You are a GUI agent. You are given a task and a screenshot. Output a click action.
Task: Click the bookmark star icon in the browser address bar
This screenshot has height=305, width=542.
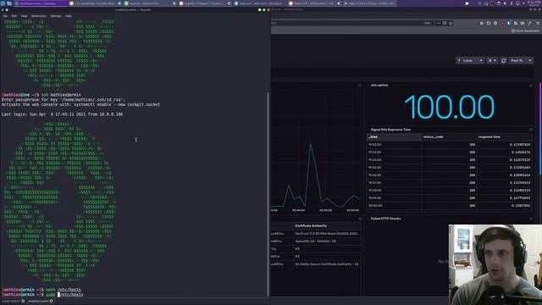[x=451, y=23]
